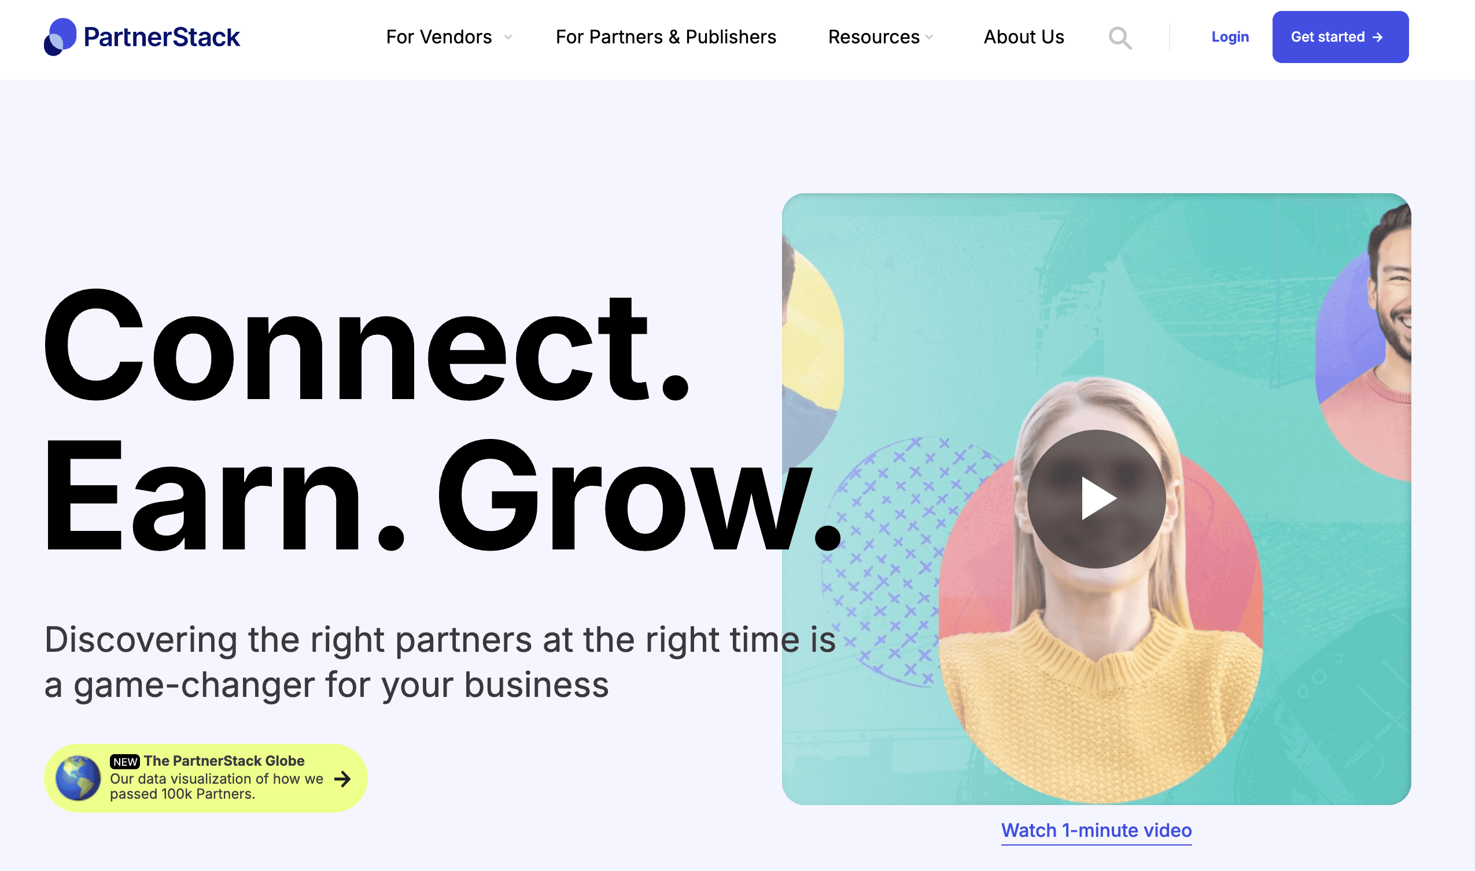This screenshot has height=871, width=1475.
Task: Select the About Us menu item
Action: point(1024,38)
